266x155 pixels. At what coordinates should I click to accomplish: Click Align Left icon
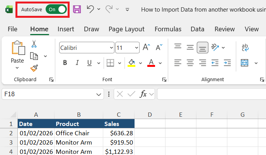[178, 63]
